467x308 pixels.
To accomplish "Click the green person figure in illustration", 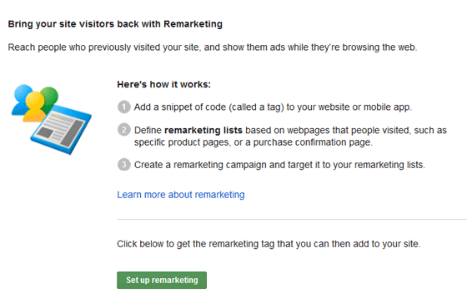I will click(x=50, y=98).
